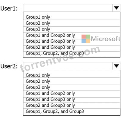Choose "Group1 and Group3 only" for User1
The width and height of the screenshot is (121, 118).
72,42
